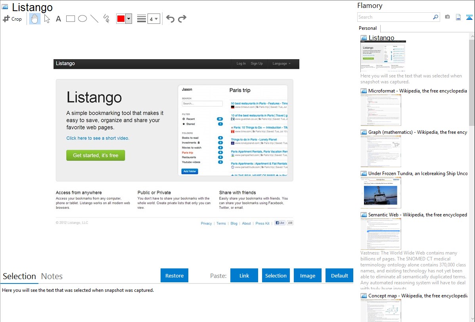
Task: Click the blue upload icon beside search
Action: tap(469, 17)
